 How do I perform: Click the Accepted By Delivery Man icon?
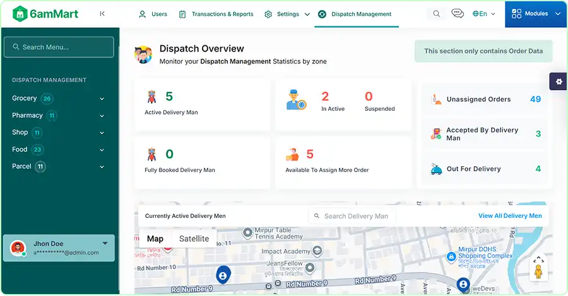pyautogui.click(x=436, y=134)
